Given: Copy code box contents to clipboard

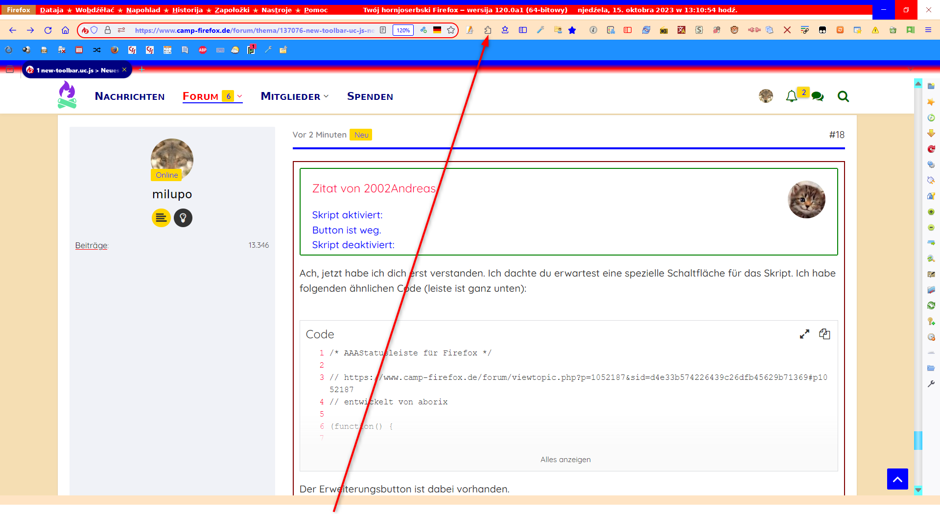Looking at the screenshot, I should pyautogui.click(x=824, y=334).
